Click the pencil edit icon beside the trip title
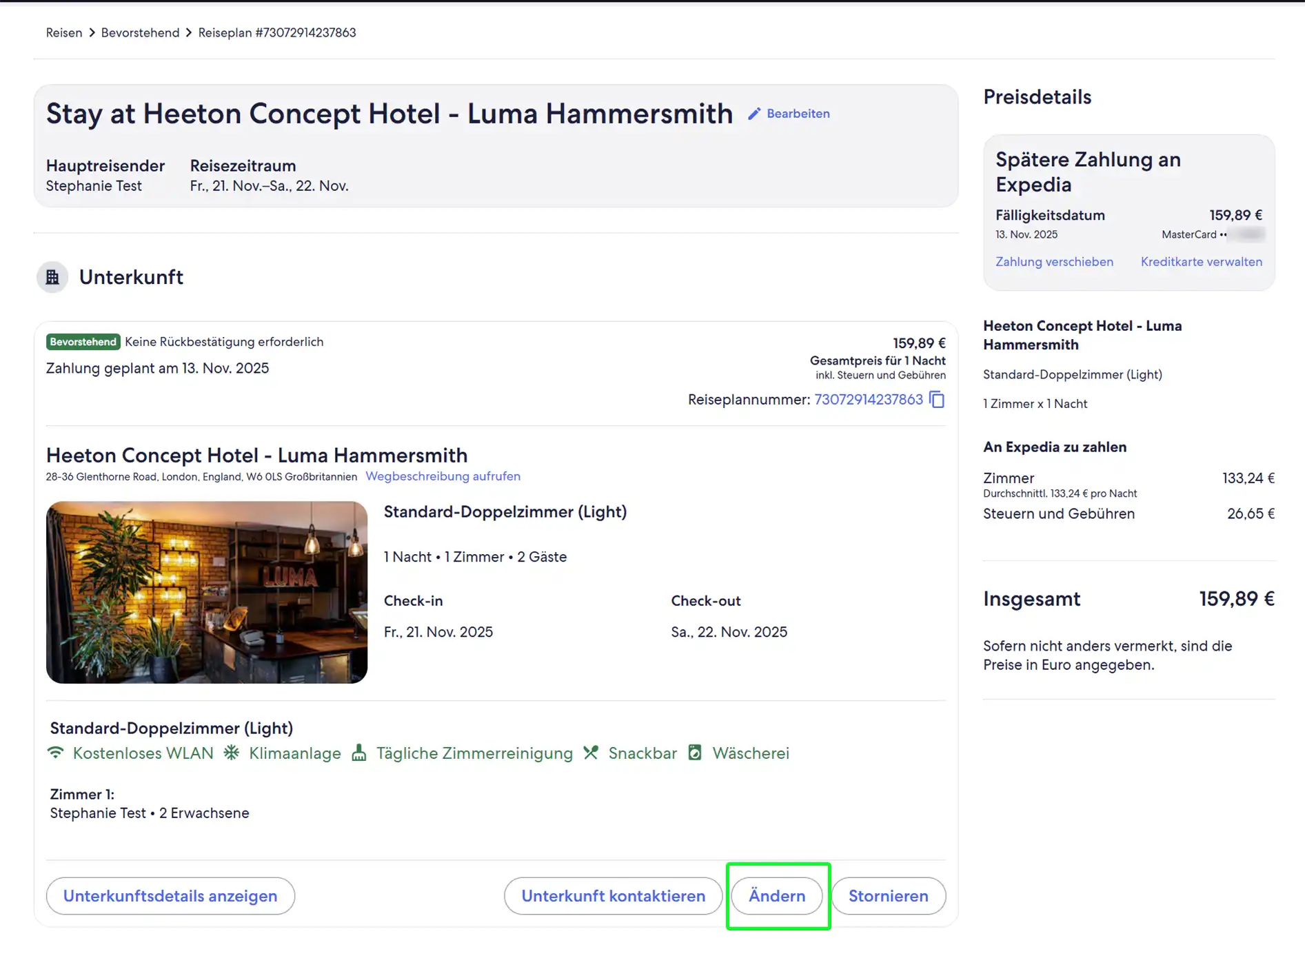This screenshot has height=958, width=1305. (754, 114)
